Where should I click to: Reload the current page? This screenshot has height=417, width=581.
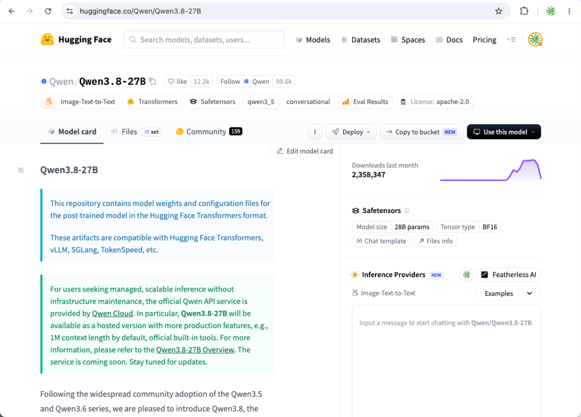tap(48, 11)
